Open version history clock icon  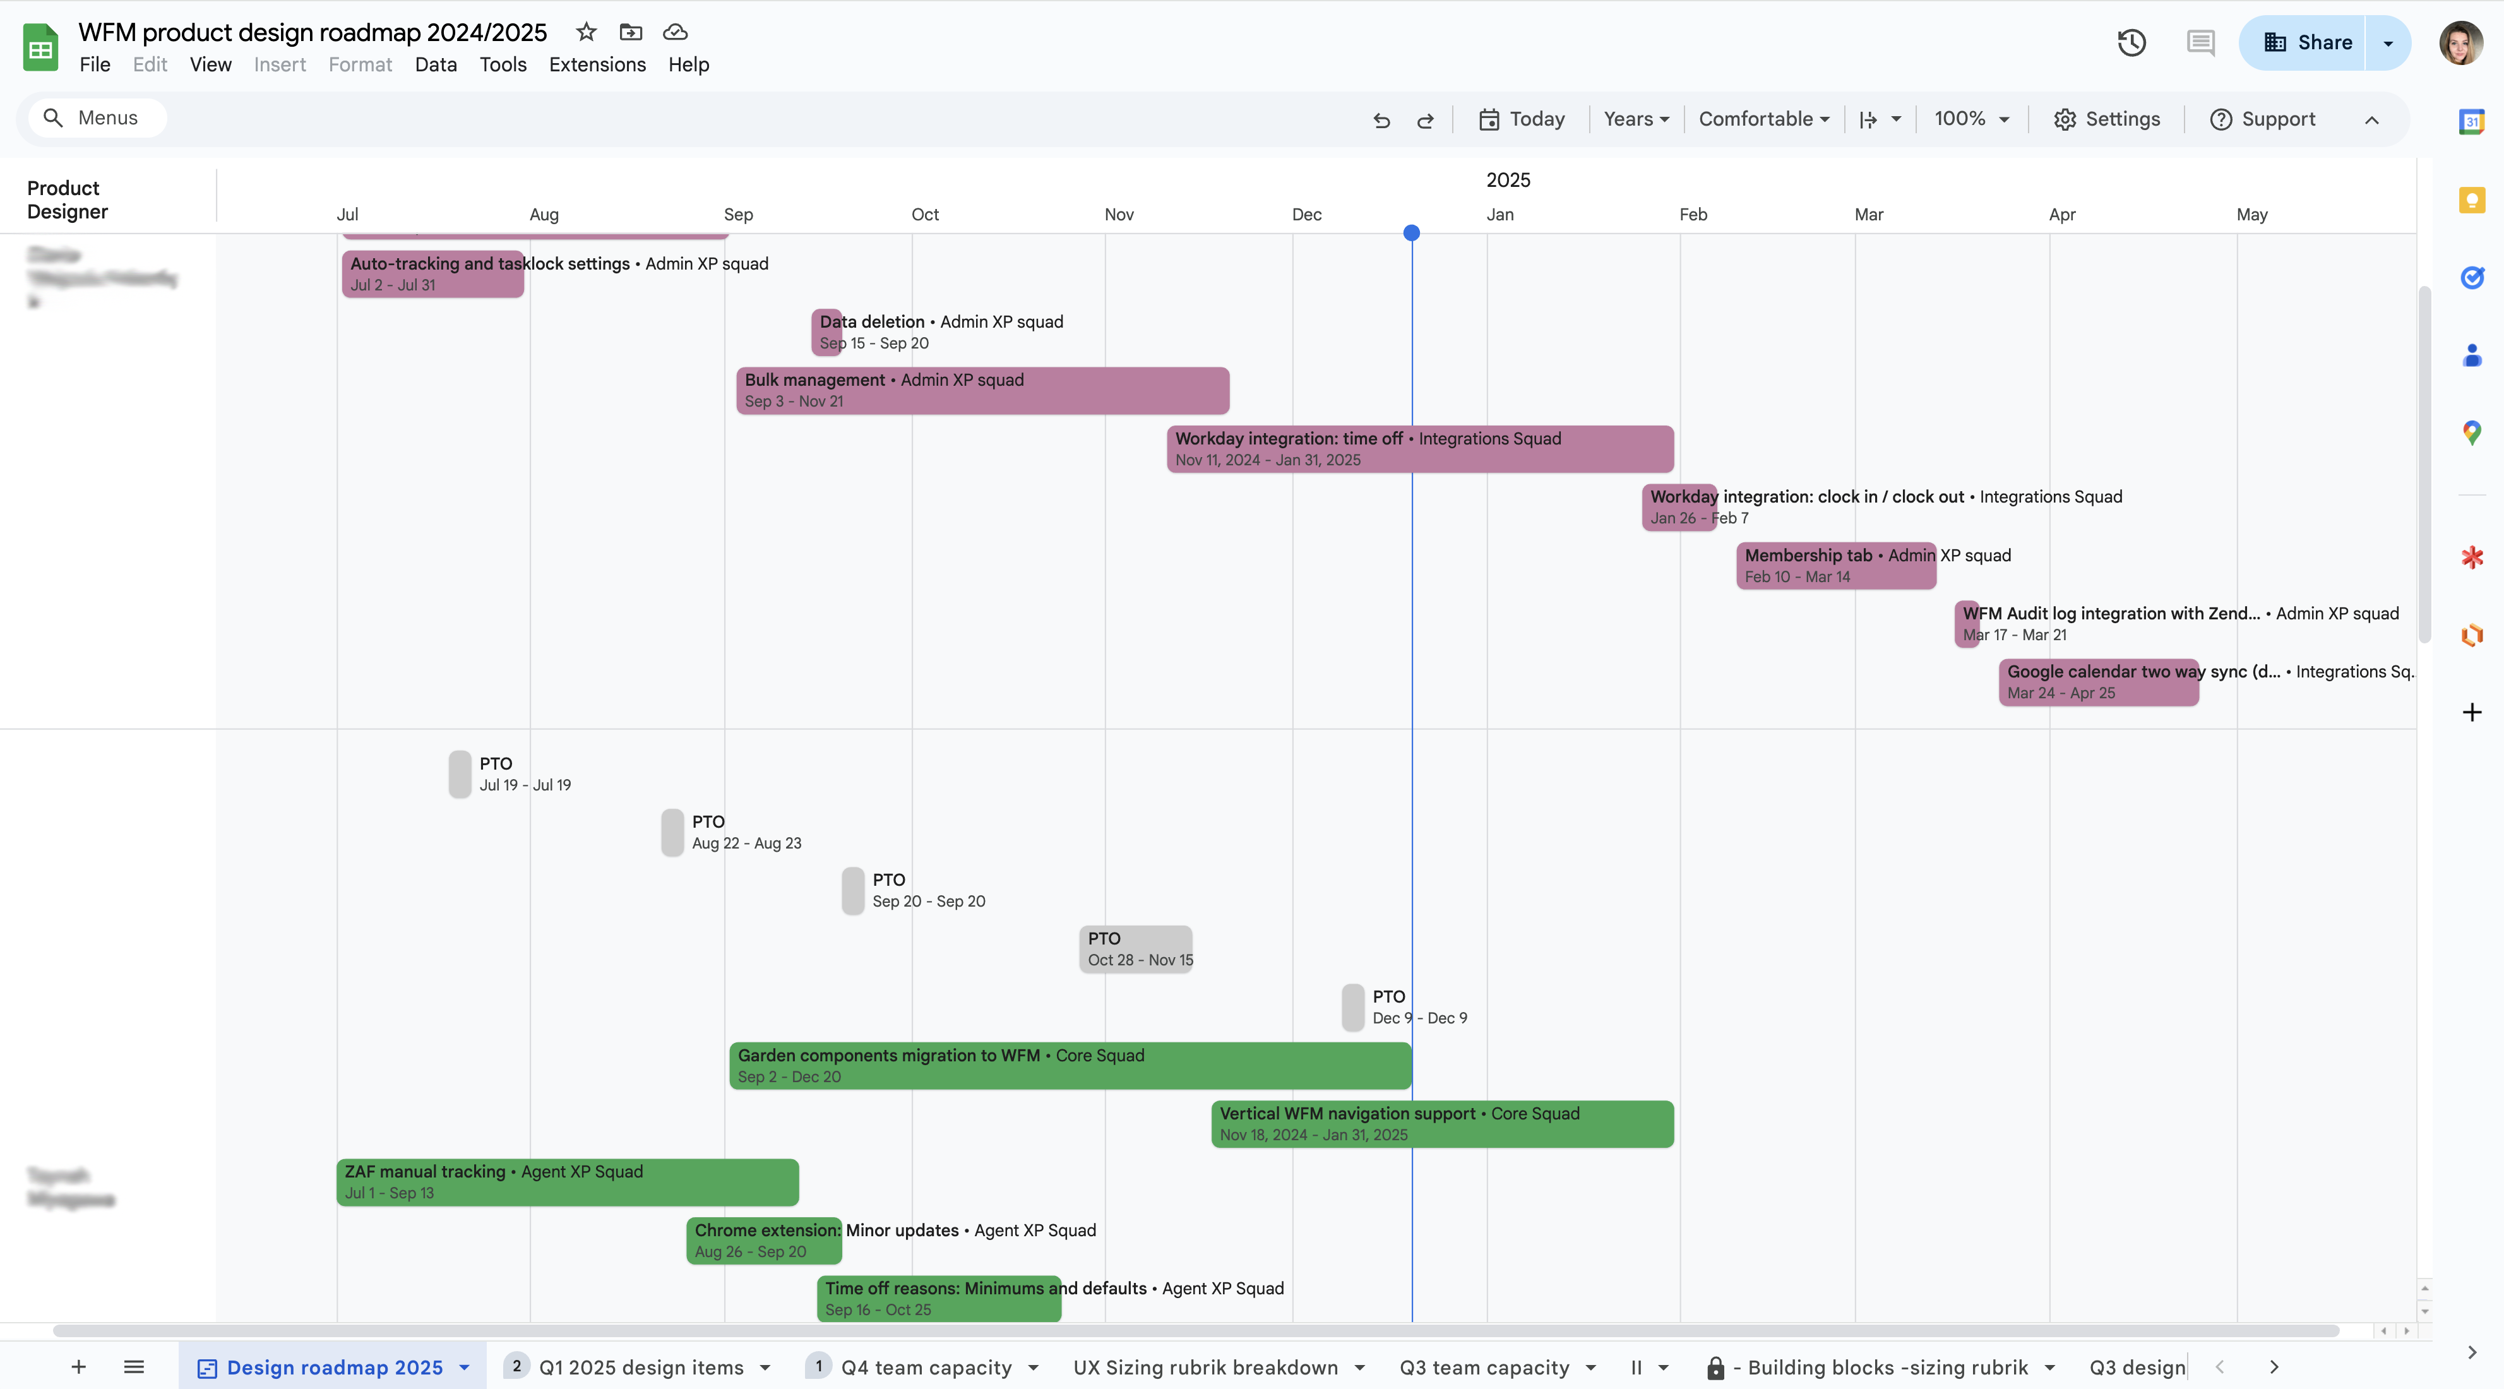tap(2131, 43)
